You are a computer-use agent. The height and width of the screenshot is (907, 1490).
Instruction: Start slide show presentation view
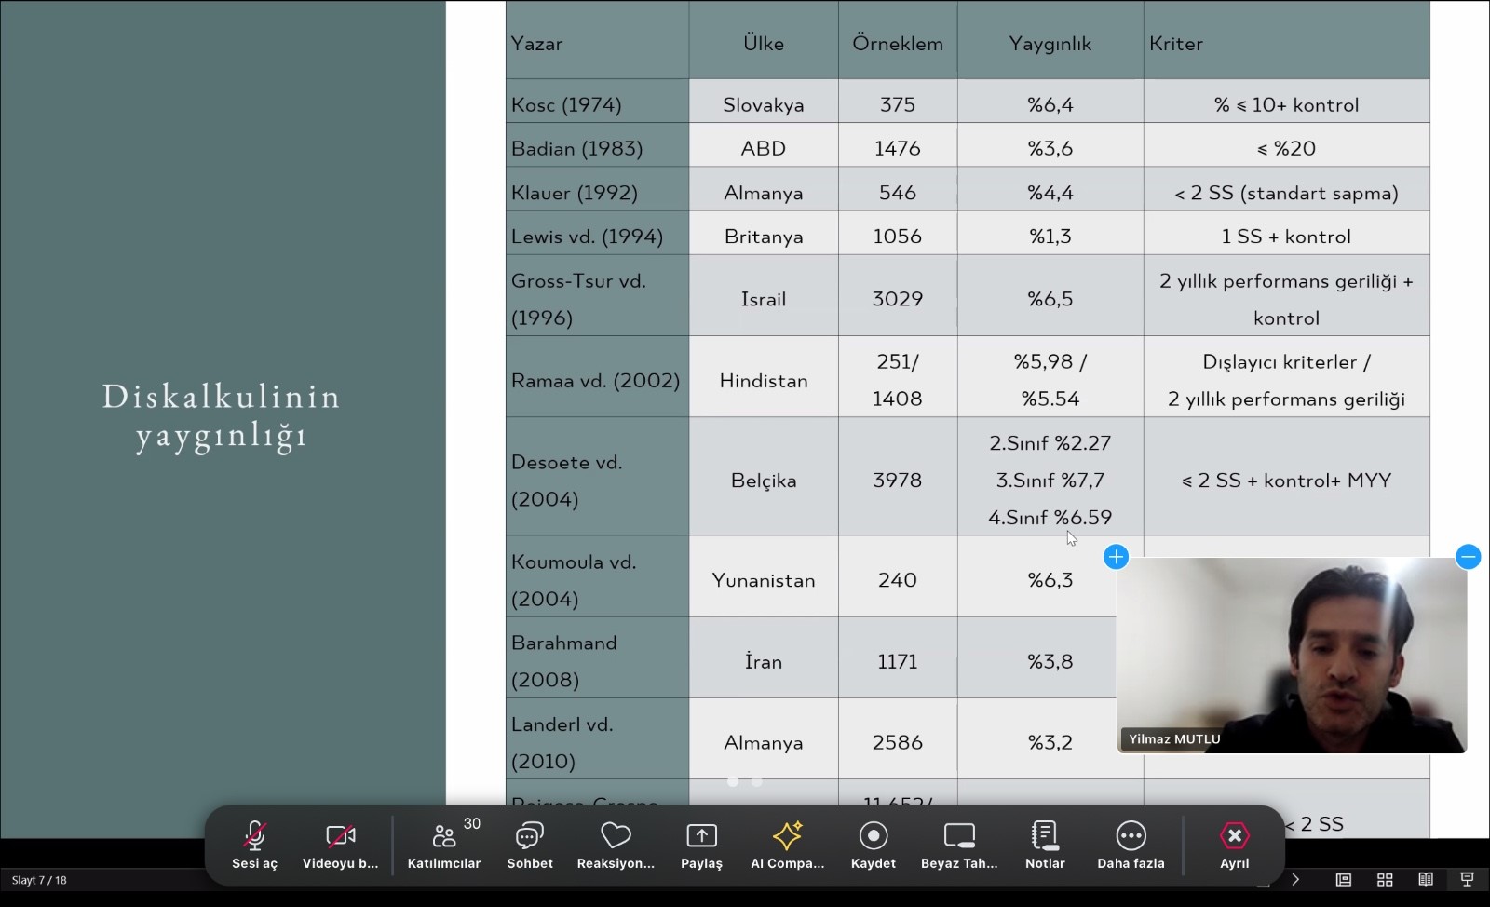point(1467,880)
